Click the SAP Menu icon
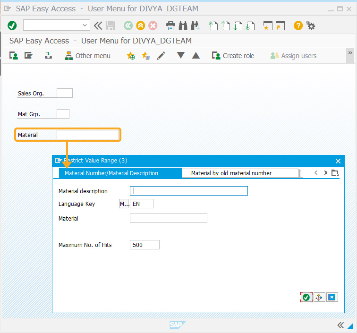Screen dimensions: 357x333 [28, 56]
